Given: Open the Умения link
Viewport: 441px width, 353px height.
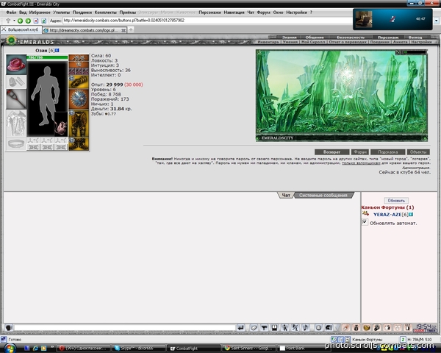Looking at the screenshot, I should pos(290,42).
